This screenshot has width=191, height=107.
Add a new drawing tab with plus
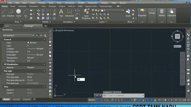click(46, 26)
